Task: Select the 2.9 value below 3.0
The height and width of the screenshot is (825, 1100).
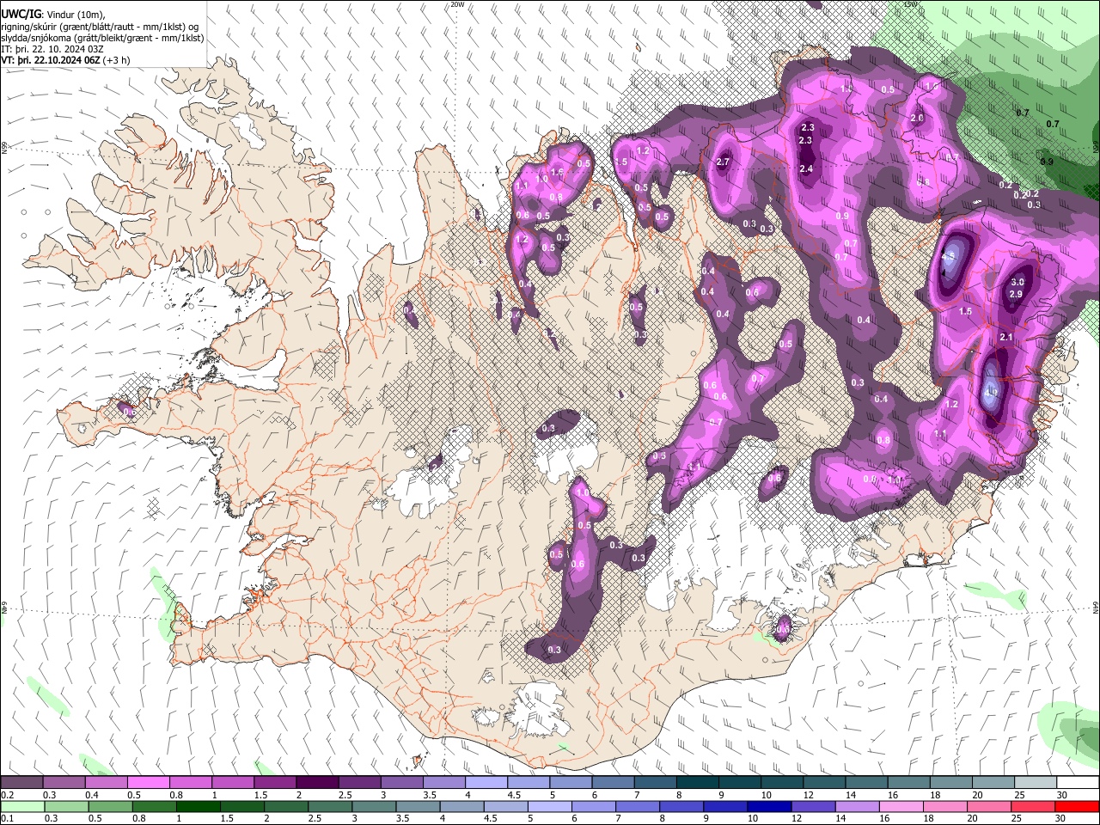Action: [x=1015, y=295]
